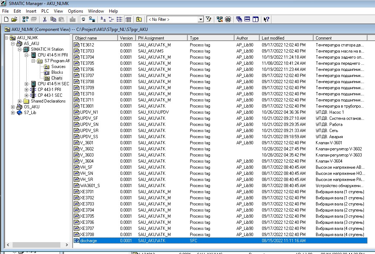Select the Large Icons view button
The width and height of the screenshot is (375, 254).
pos(103,19)
